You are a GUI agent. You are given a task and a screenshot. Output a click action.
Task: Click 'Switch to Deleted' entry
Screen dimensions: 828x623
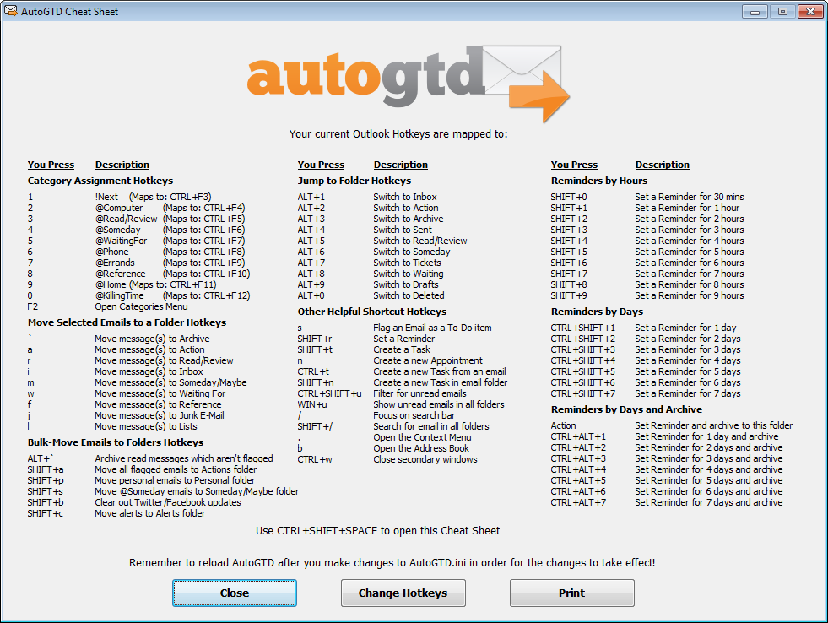(x=409, y=295)
